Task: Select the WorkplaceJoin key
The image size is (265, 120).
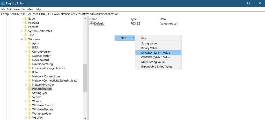Action: click(x=41, y=114)
